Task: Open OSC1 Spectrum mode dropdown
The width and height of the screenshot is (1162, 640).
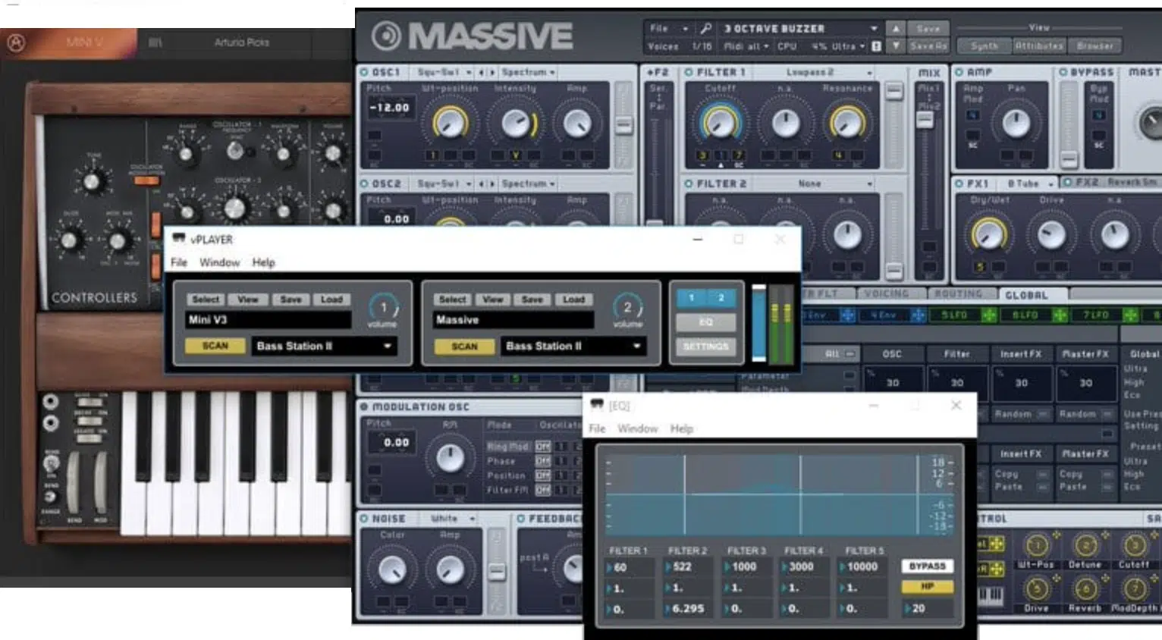Action: (529, 72)
